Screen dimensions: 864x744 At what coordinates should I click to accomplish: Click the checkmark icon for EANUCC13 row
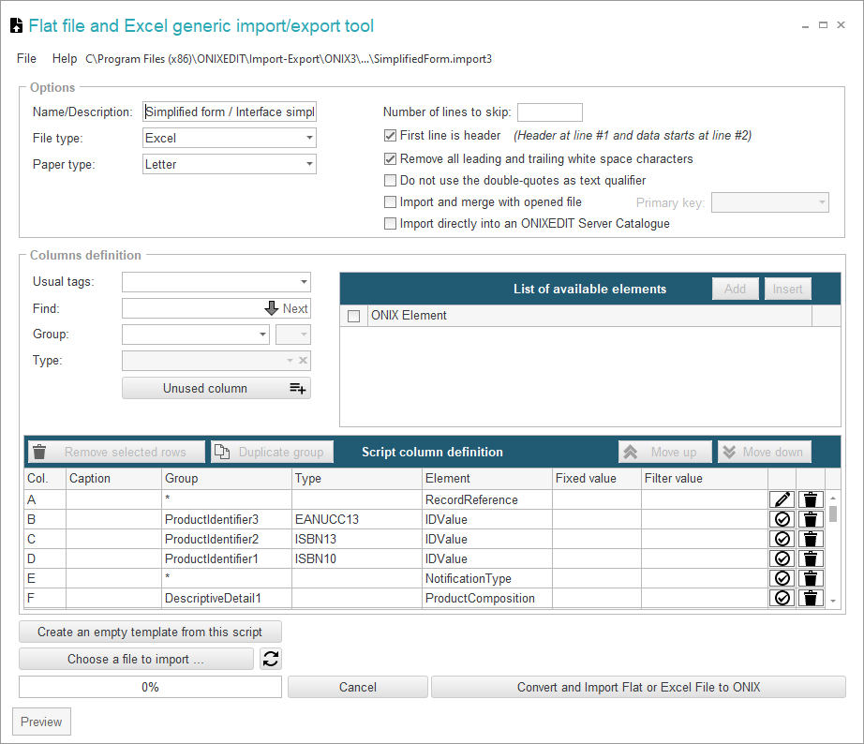coord(782,519)
